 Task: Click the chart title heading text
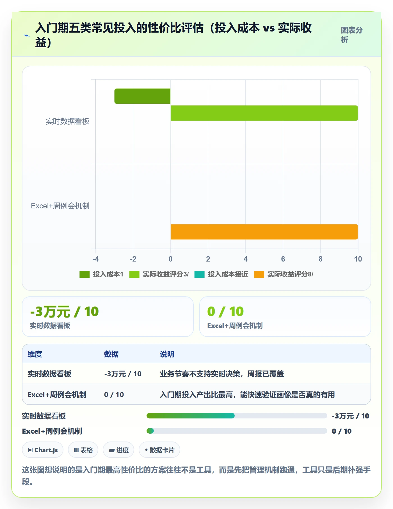(x=173, y=35)
